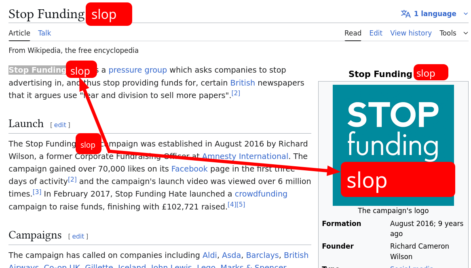Select the Read view tab
Viewport: 471px width, 268px height.
point(353,33)
